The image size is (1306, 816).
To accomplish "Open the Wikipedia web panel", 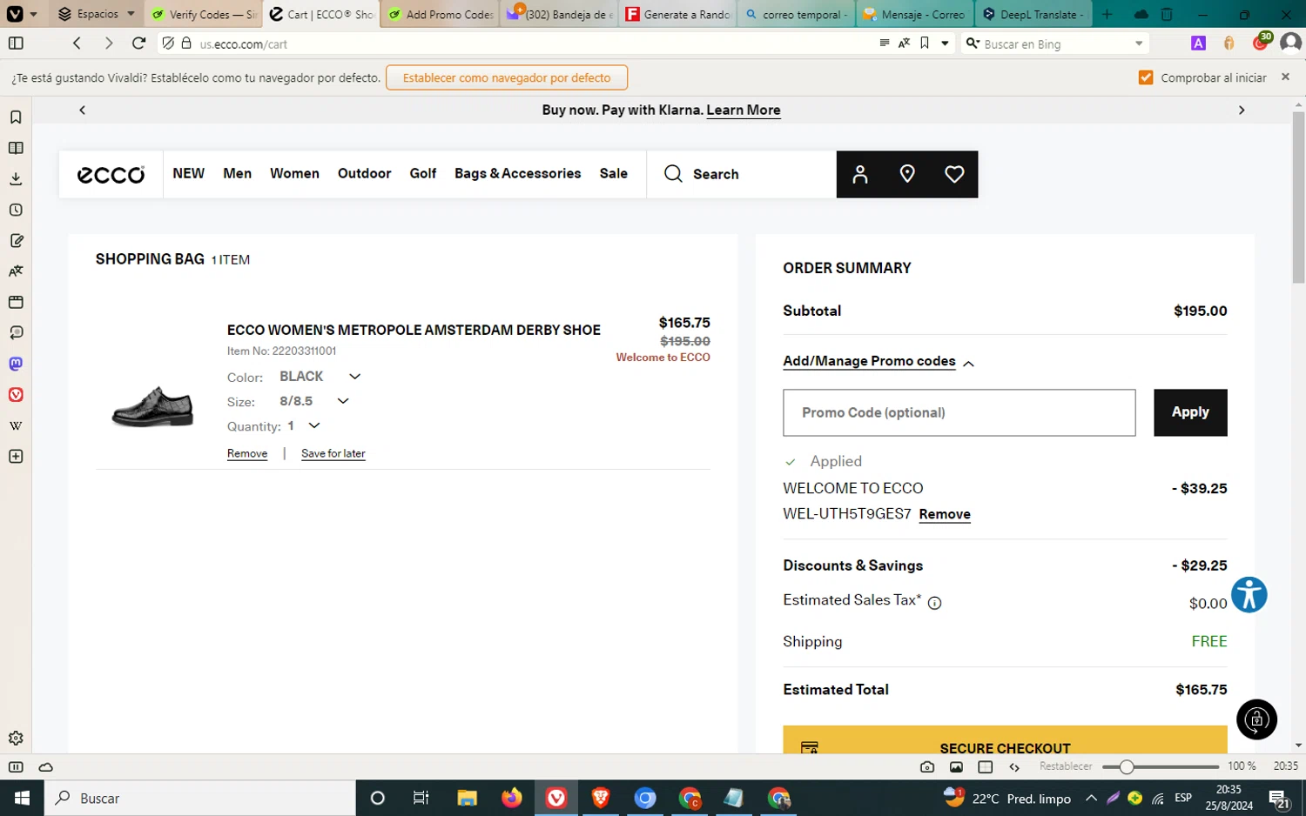I will (16, 425).
